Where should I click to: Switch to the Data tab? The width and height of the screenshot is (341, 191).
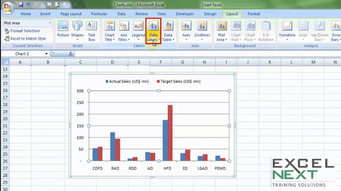(x=121, y=14)
